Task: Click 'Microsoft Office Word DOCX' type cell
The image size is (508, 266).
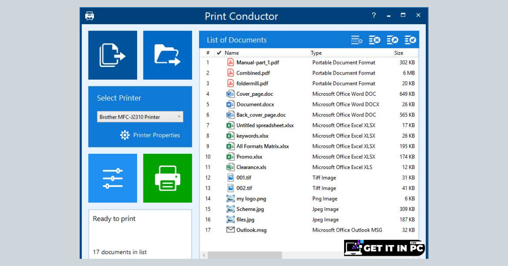Action: point(346,104)
